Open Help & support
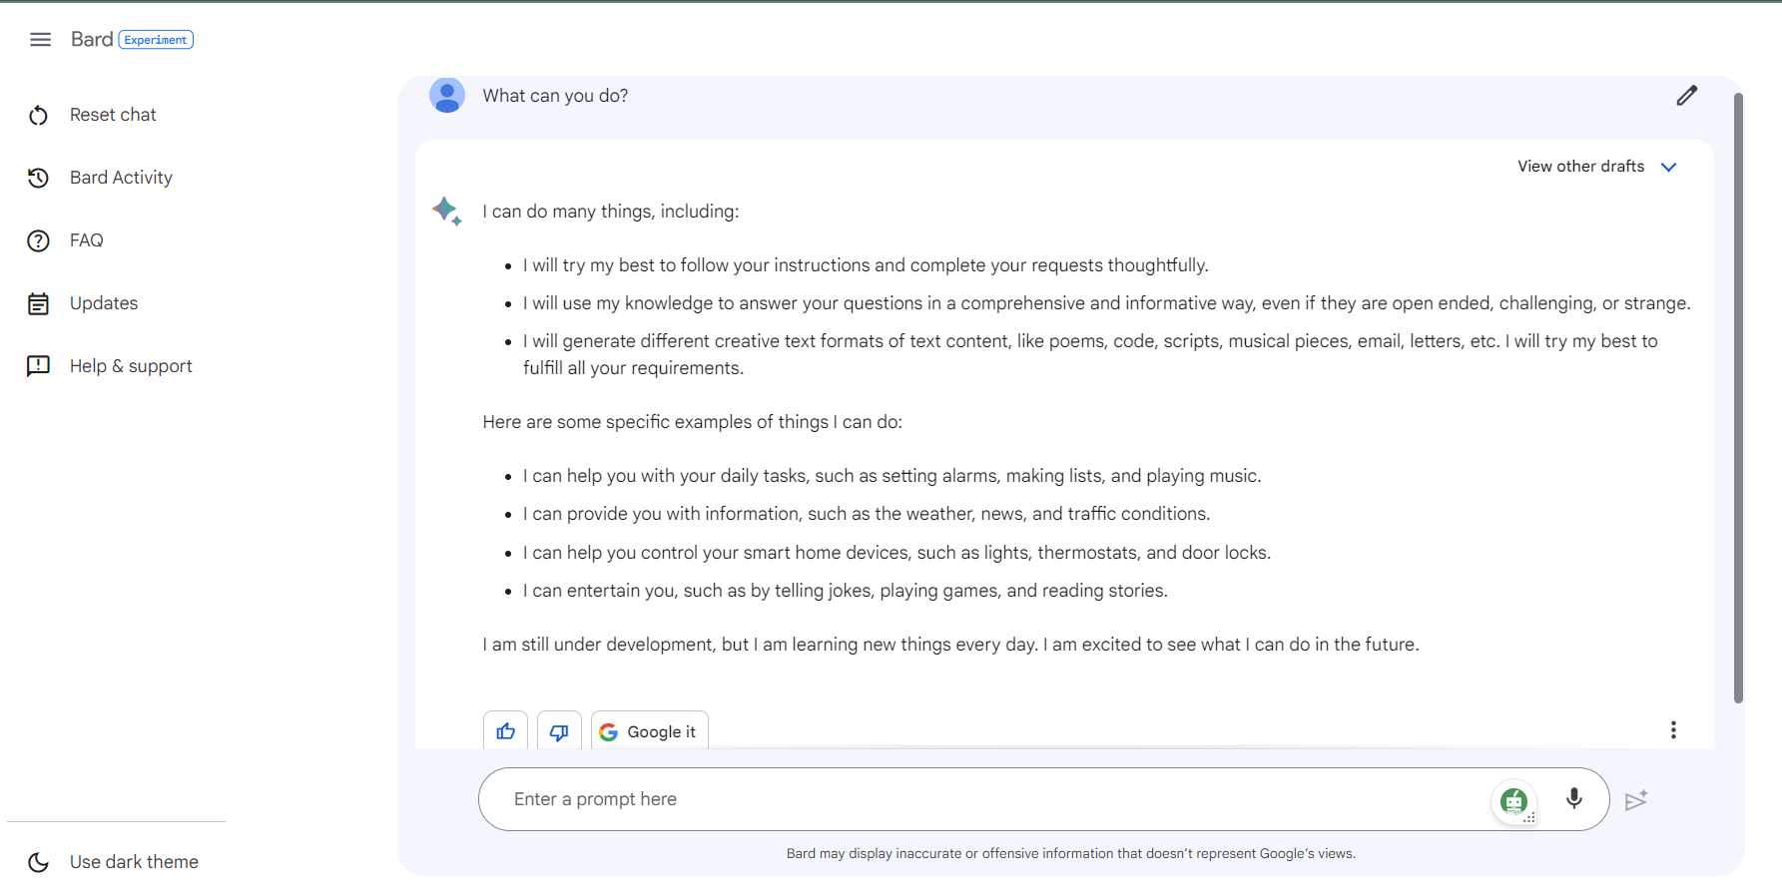Image resolution: width=1782 pixels, height=896 pixels. 131,366
